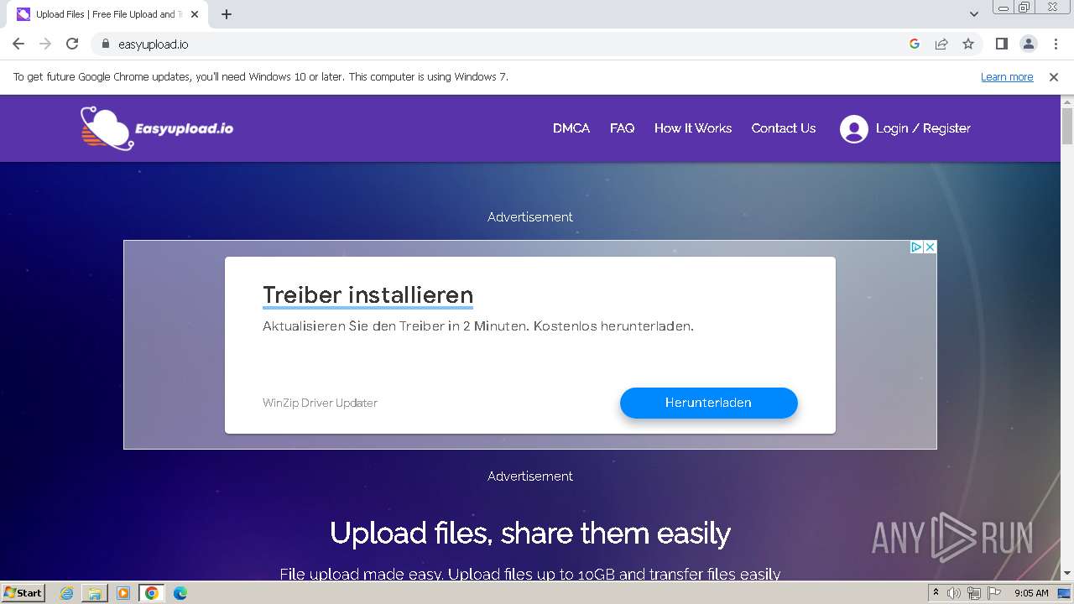Image resolution: width=1074 pixels, height=604 pixels.
Task: Click WinZip Driver Updater text
Action: (320, 403)
